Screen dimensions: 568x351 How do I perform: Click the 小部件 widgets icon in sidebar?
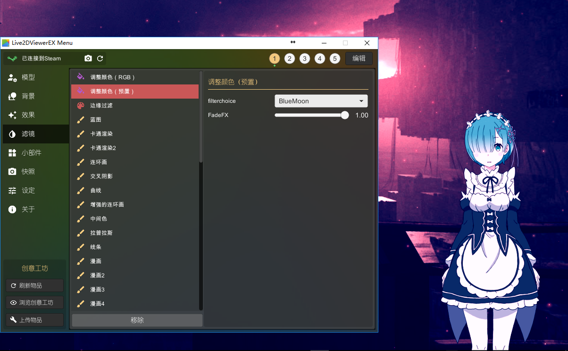click(x=12, y=153)
